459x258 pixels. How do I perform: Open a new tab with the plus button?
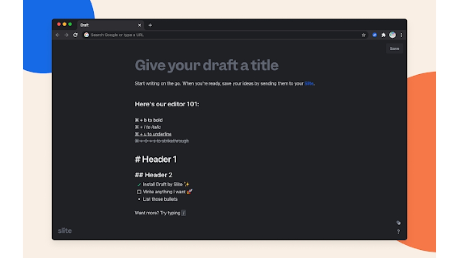pos(150,25)
